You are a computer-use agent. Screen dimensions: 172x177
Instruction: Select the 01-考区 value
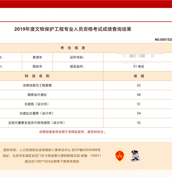pyautogui.click(x=139, y=67)
